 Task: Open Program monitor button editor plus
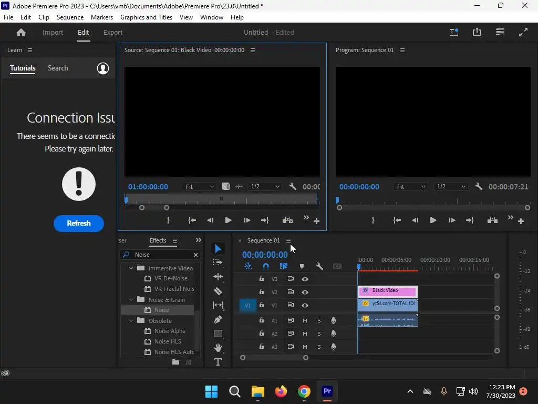tap(521, 221)
